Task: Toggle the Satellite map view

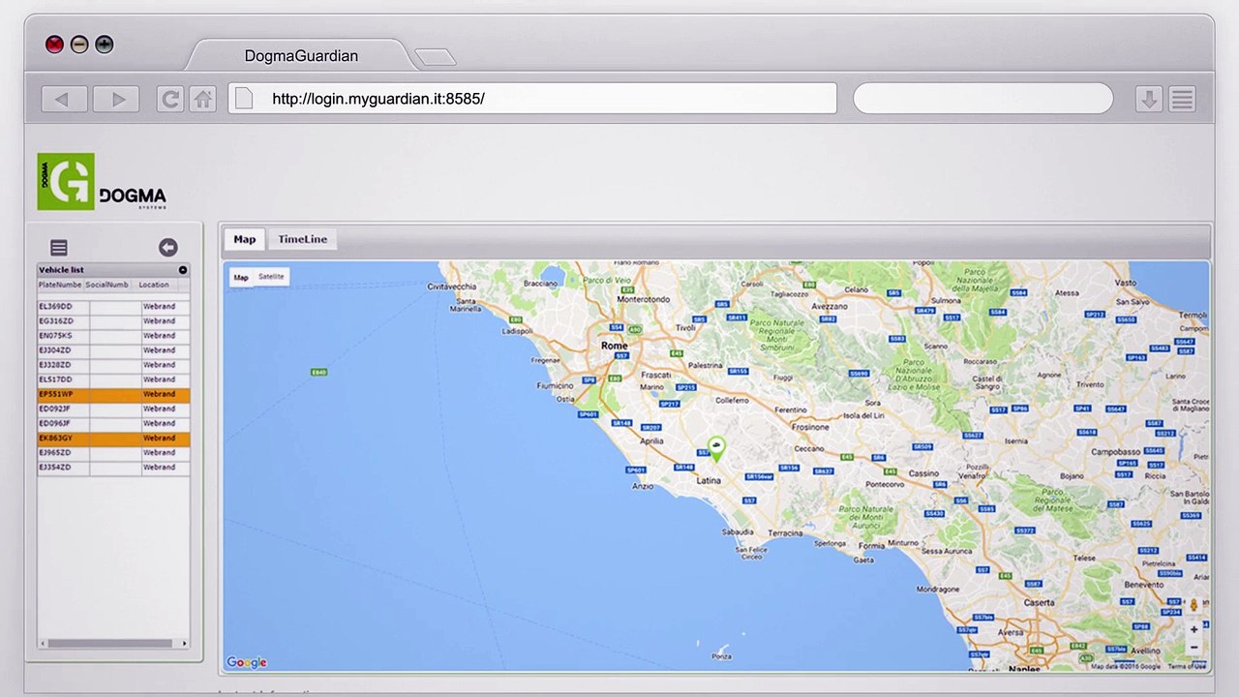Action: tap(271, 277)
